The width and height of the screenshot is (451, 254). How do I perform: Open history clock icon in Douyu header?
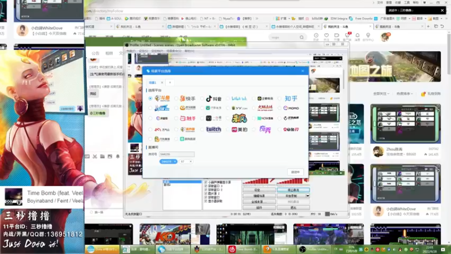[x=316, y=37]
